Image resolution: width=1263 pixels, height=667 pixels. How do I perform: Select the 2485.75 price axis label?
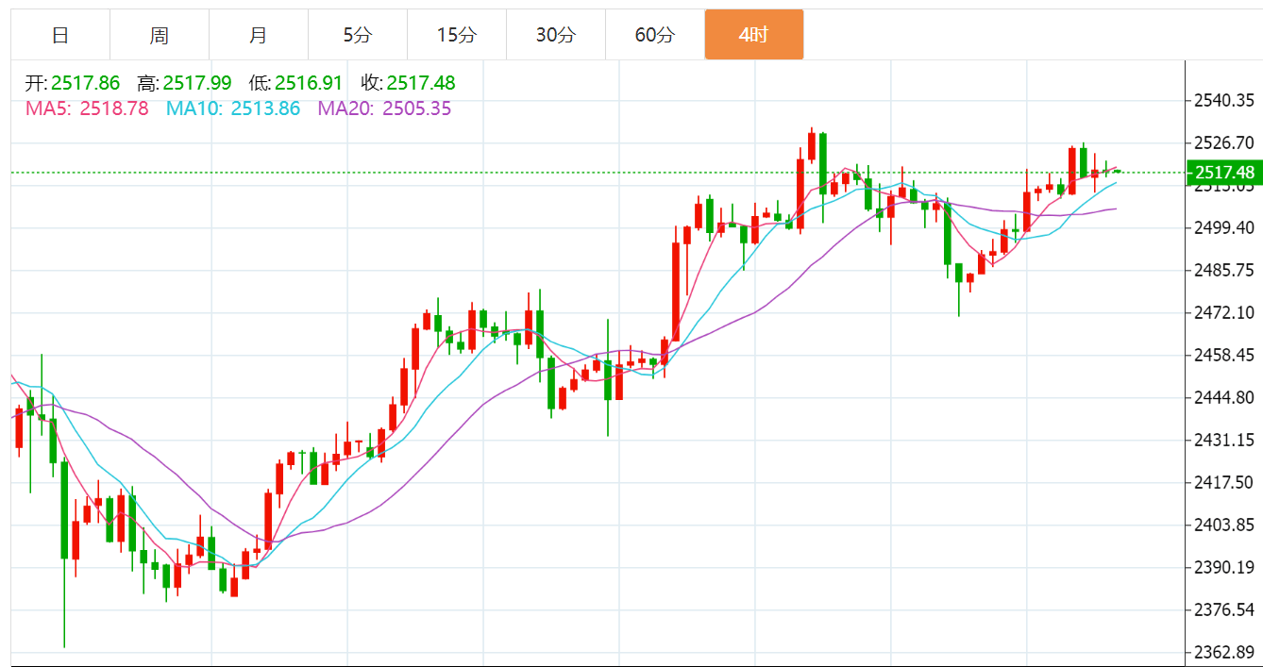tap(1223, 270)
